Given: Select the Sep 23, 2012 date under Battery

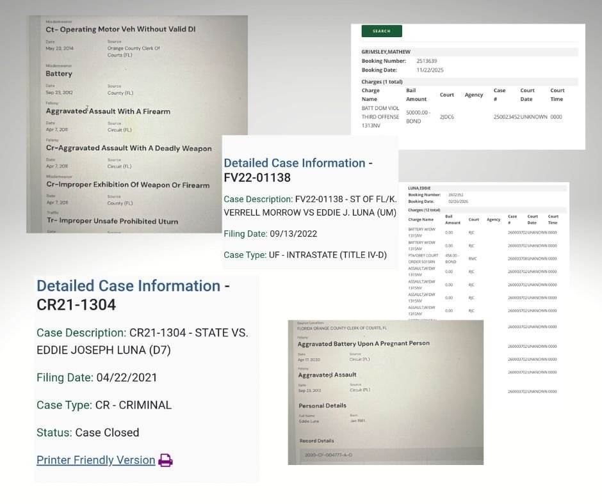Looking at the screenshot, I should pos(59,93).
